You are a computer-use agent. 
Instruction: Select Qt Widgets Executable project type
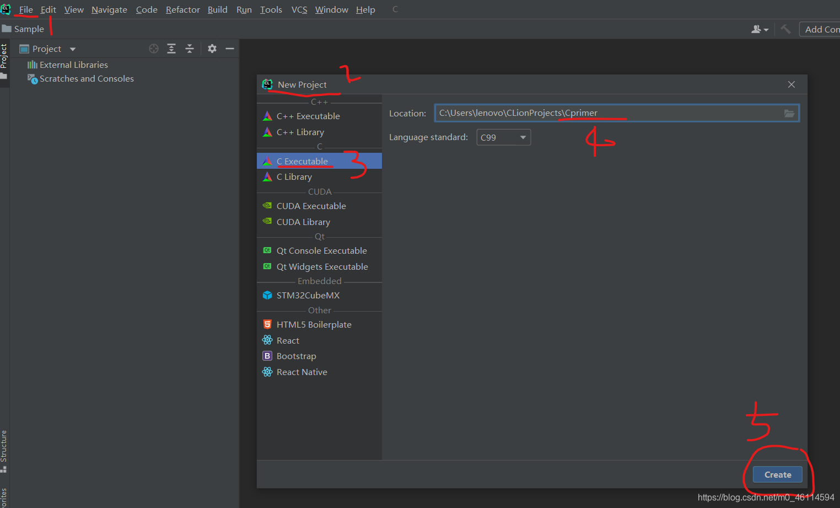(x=319, y=267)
